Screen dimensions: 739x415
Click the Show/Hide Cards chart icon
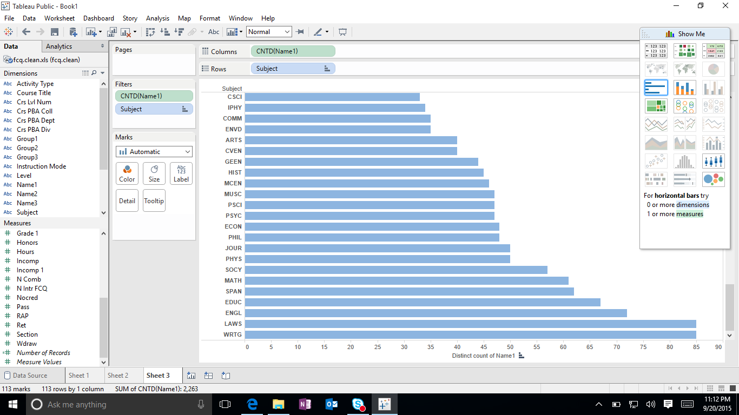click(x=232, y=32)
